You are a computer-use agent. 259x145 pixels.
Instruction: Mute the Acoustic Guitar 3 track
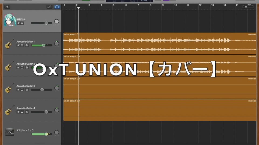(18, 90)
